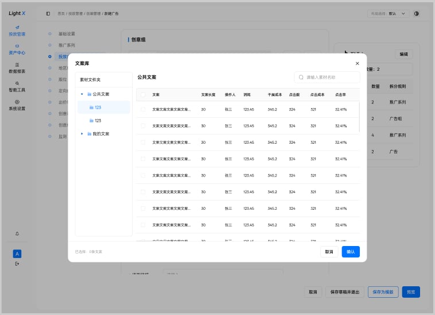Click the search magnifier icon

click(301, 77)
